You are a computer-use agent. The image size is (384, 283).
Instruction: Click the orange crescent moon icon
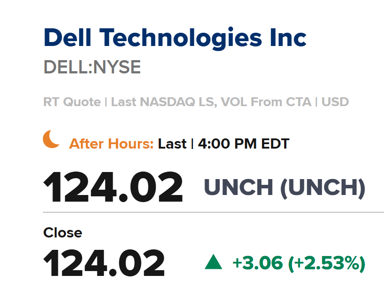(x=51, y=139)
